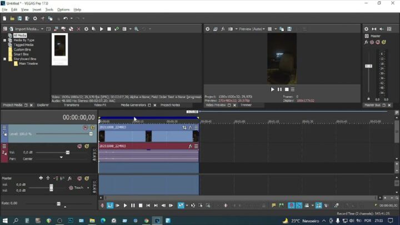Open the Insert menu

coord(37,9)
